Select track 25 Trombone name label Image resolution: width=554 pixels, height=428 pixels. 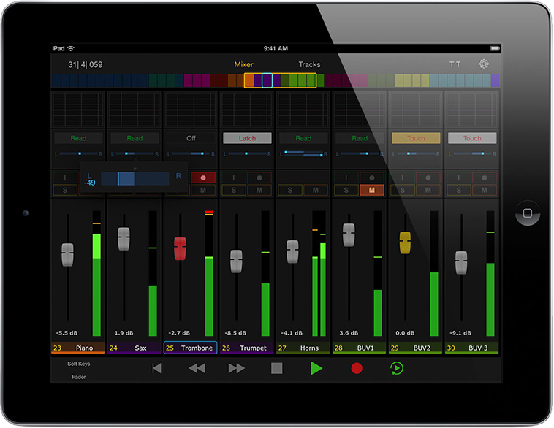click(191, 348)
